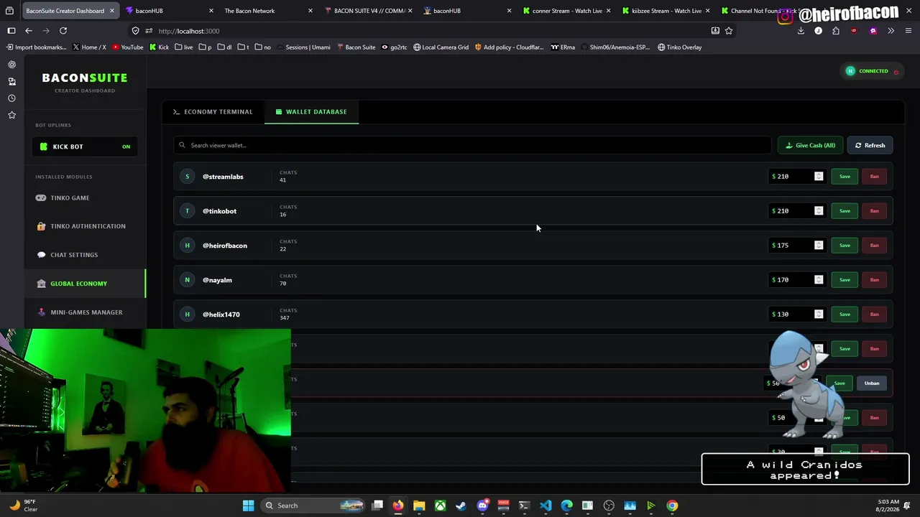The width and height of the screenshot is (920, 517).
Task: Launch Steam from the taskbar
Action: pyautogui.click(x=461, y=506)
